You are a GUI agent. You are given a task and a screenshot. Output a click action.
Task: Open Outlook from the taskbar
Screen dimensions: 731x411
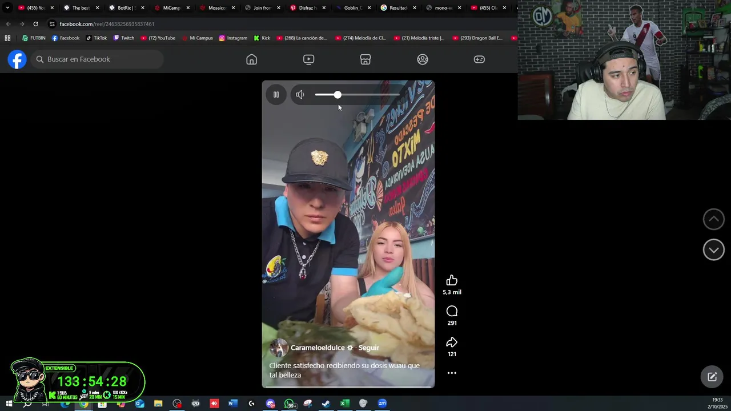[140, 404]
